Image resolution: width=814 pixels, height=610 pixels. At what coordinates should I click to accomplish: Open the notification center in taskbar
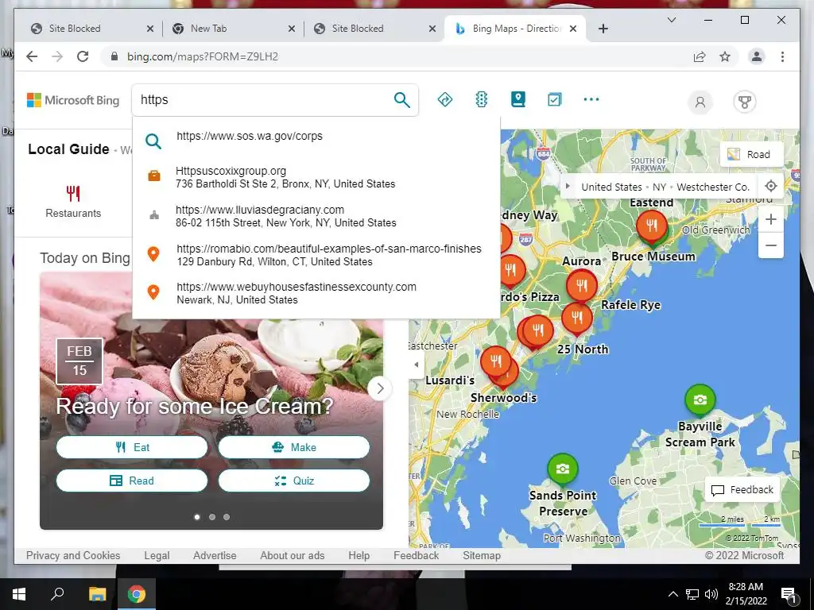[x=789, y=594]
